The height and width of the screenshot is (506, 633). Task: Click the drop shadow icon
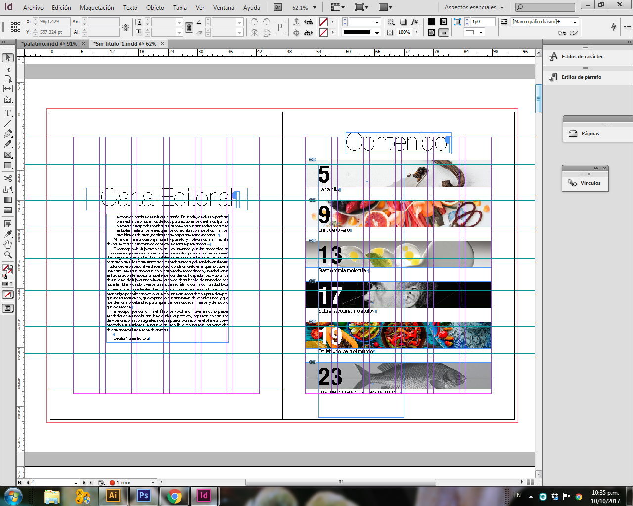coord(403,22)
